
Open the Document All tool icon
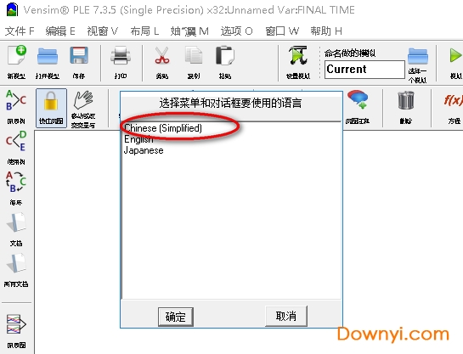click(16, 263)
